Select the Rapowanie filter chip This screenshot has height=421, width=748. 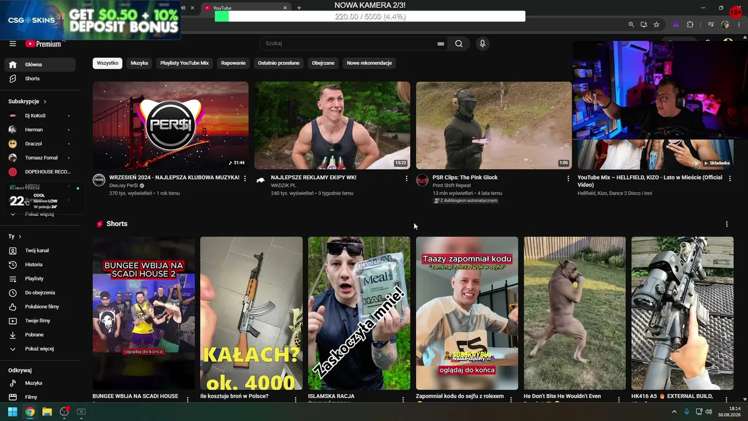[233, 63]
